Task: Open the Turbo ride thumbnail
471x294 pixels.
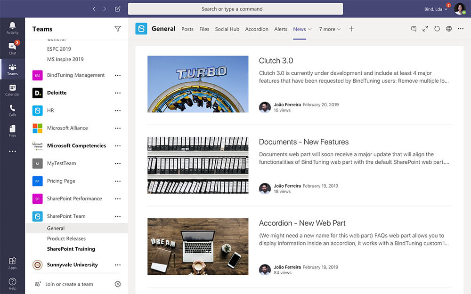Action: pos(198,84)
